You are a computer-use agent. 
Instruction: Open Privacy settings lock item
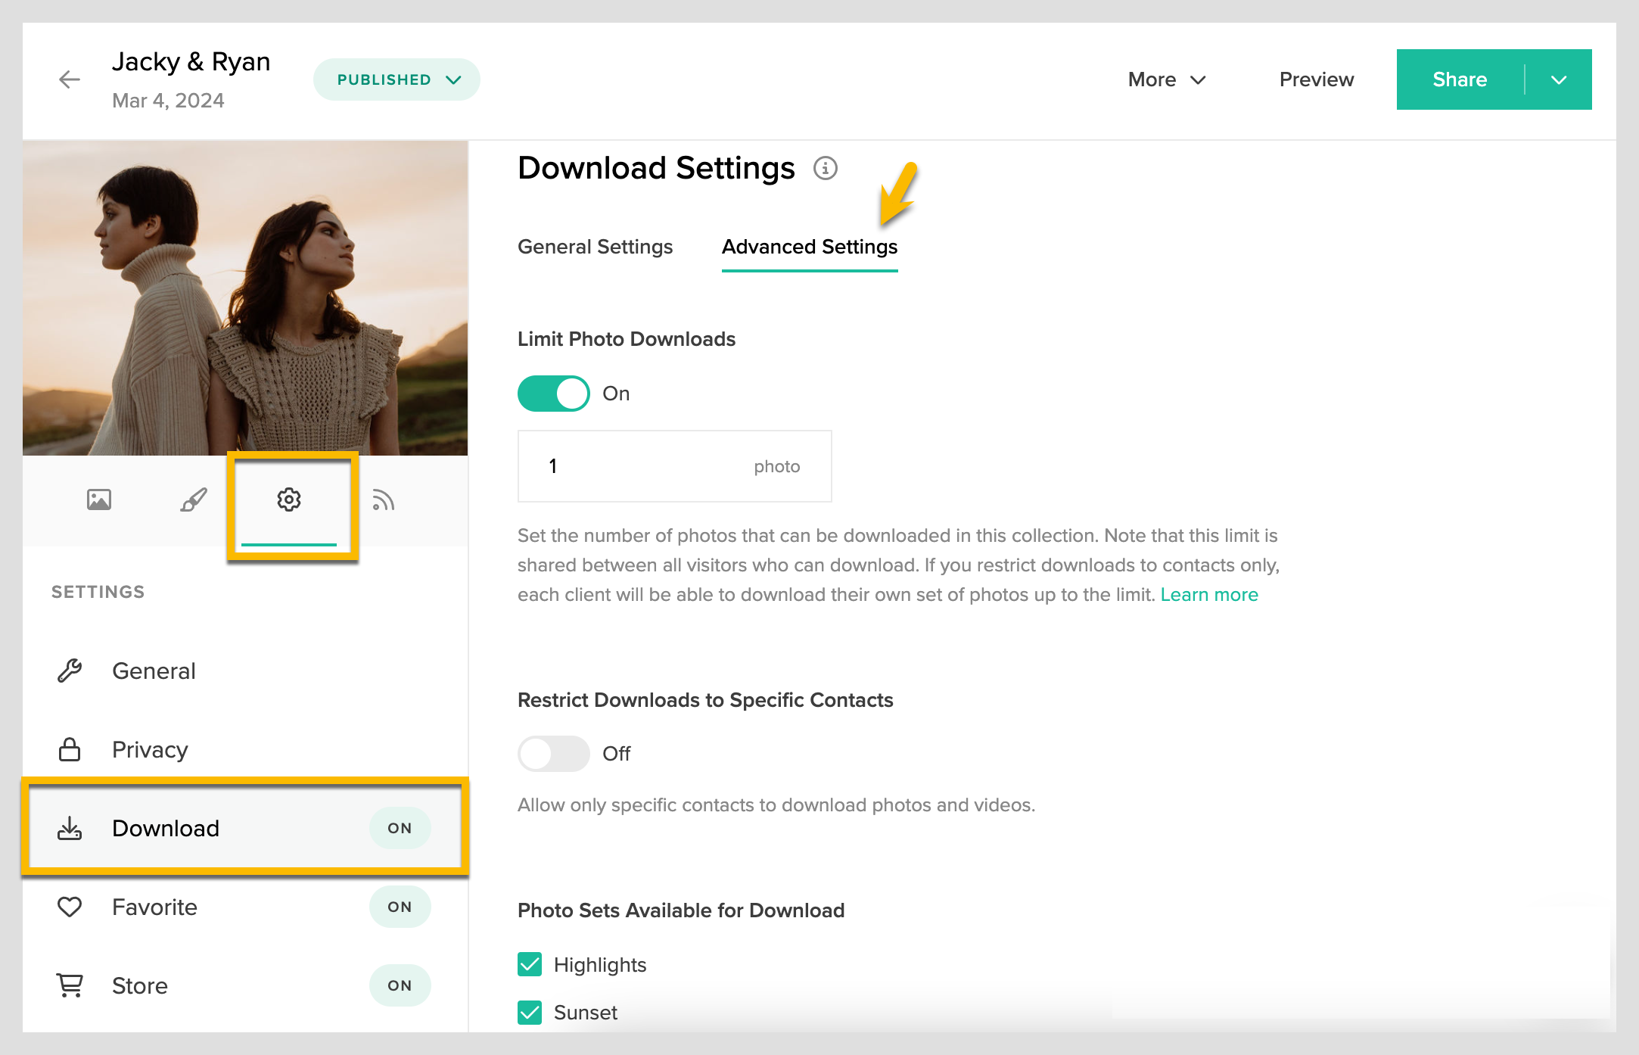pos(150,750)
